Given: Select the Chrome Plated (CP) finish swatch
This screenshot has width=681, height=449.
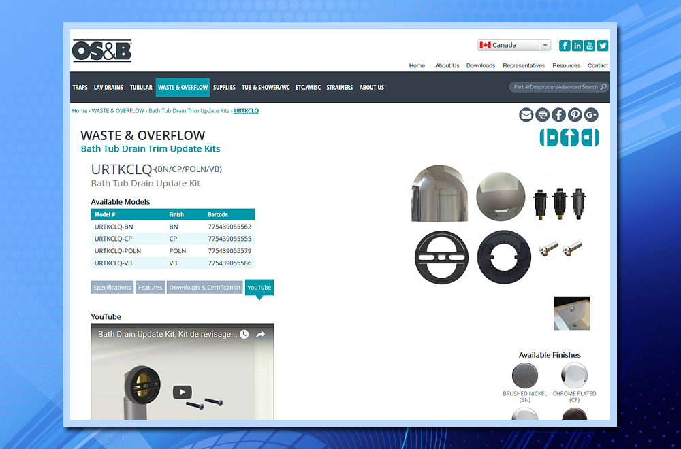Looking at the screenshot, I should tap(574, 376).
